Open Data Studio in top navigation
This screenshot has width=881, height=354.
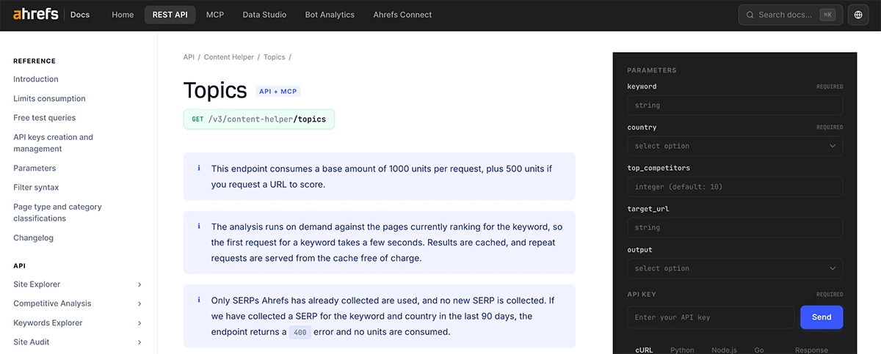tap(264, 15)
